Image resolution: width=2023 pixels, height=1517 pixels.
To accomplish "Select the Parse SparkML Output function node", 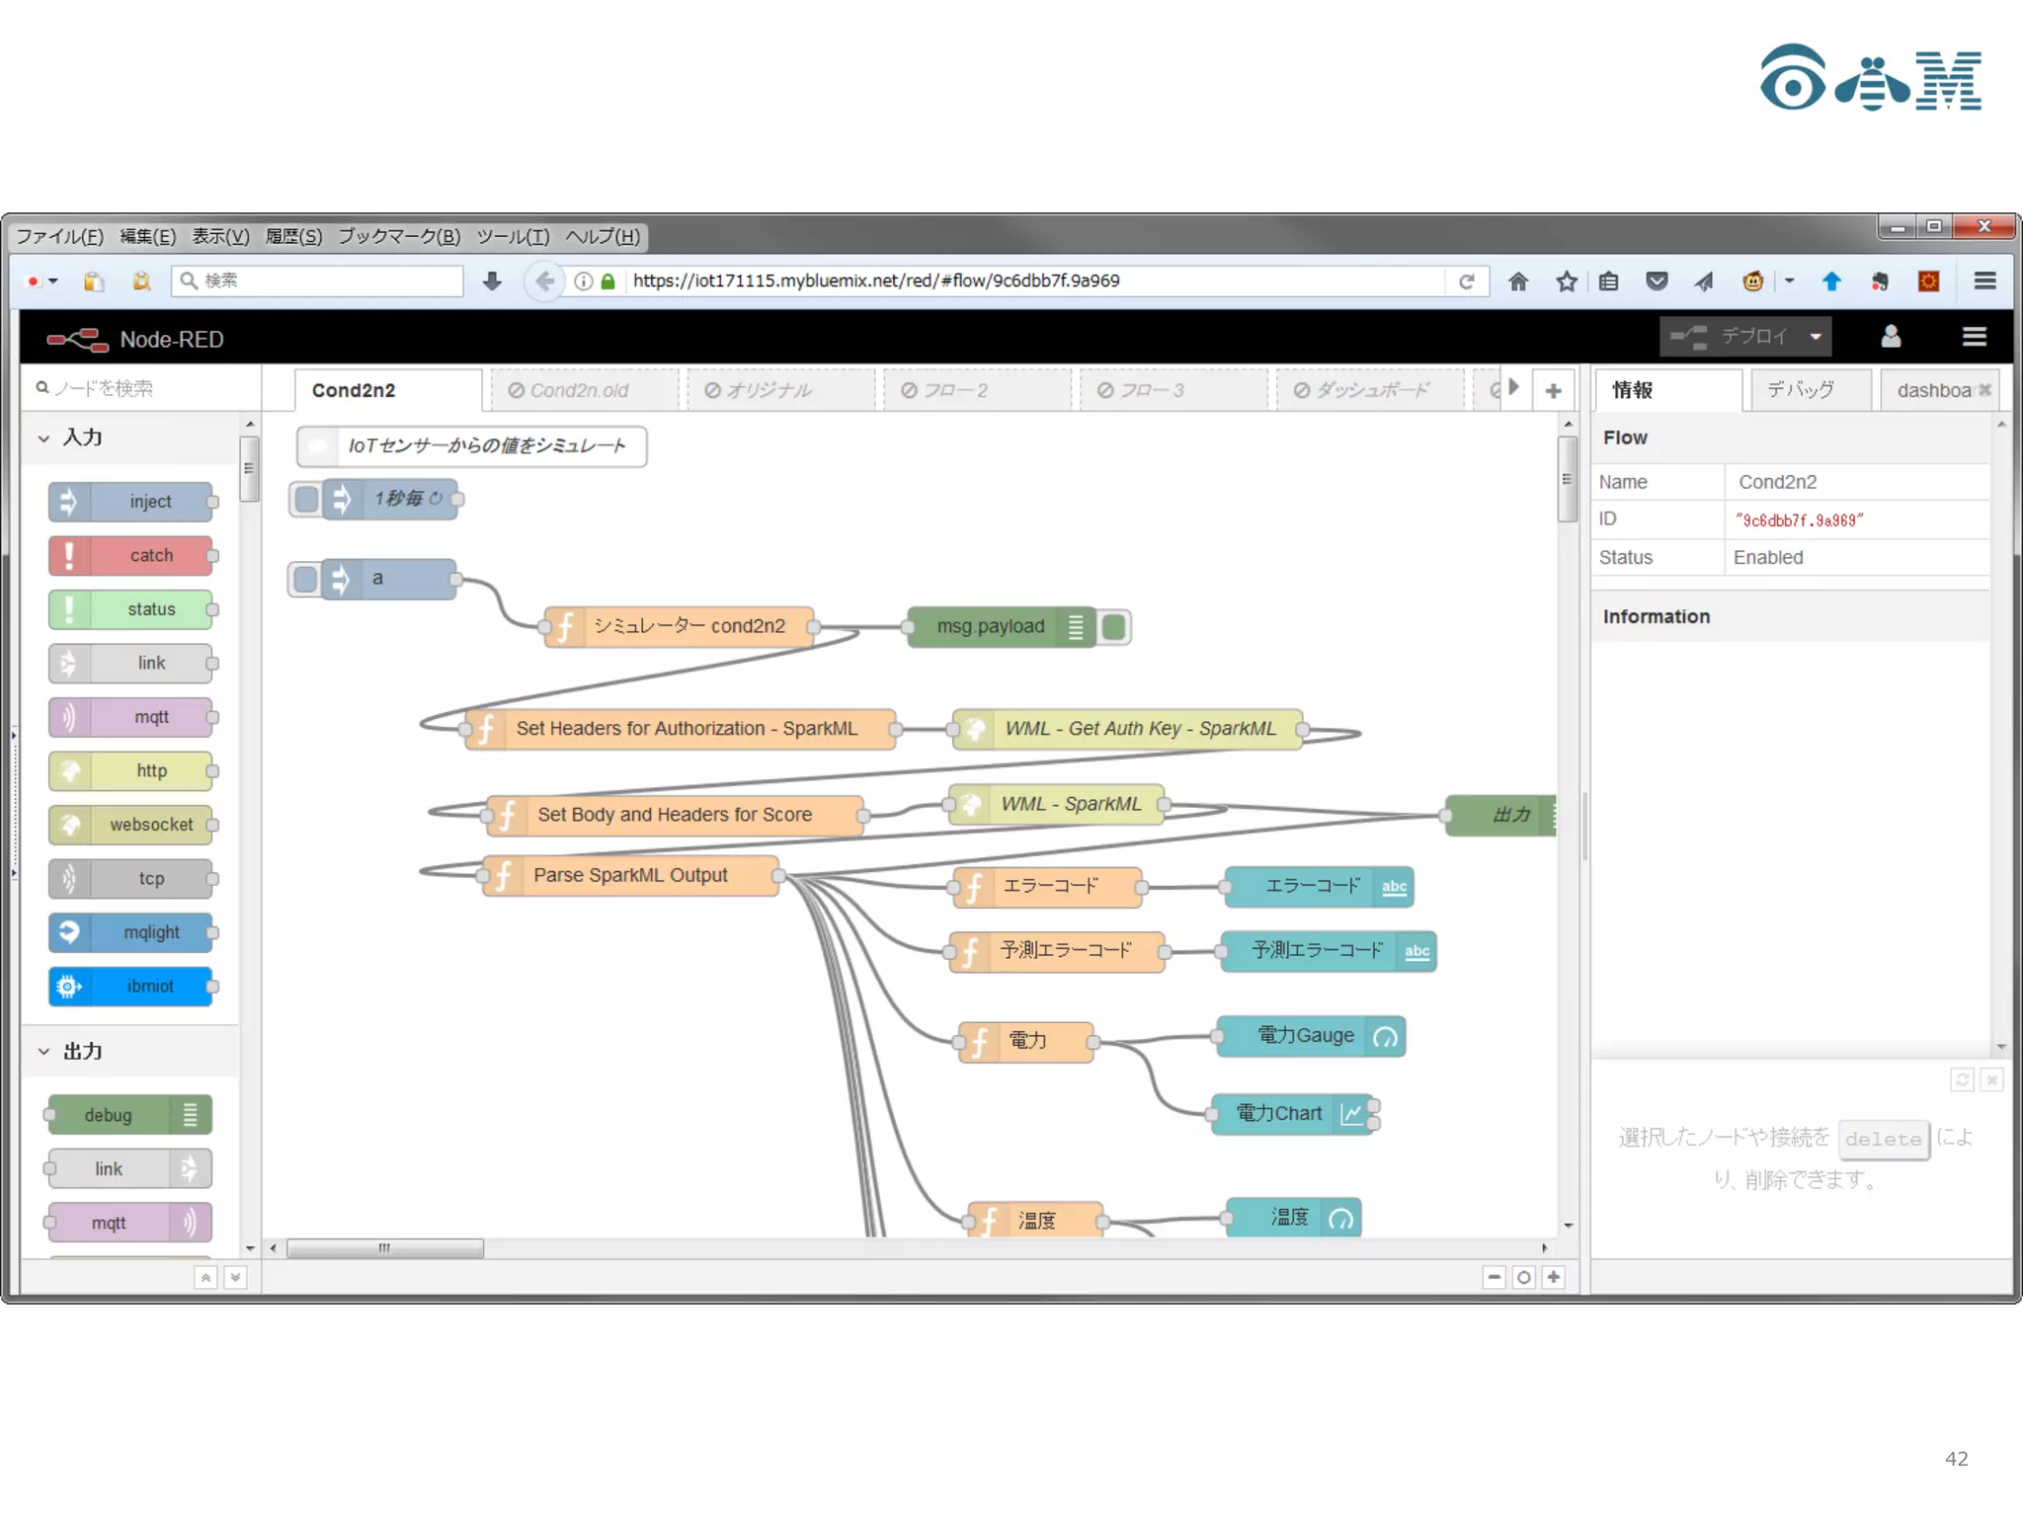I will (x=630, y=876).
